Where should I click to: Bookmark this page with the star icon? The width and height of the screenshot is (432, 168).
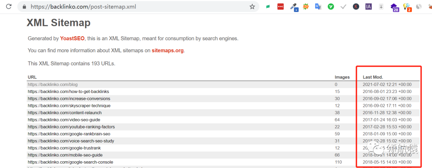[252, 7]
